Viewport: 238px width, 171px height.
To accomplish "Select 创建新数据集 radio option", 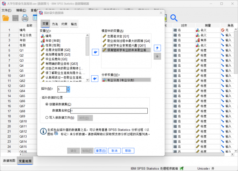I will click(47, 104).
